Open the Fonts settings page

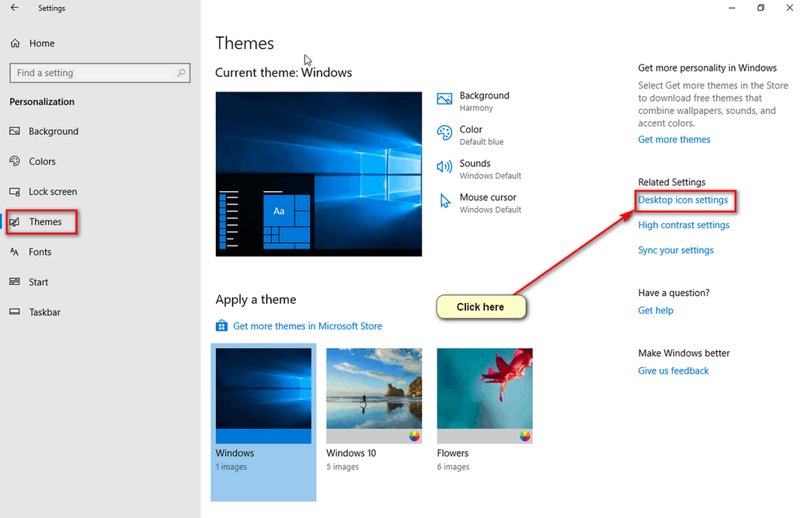40,252
